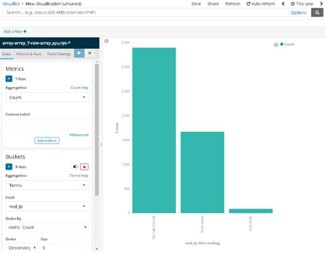Toggle the legend arrow icon

point(276,45)
